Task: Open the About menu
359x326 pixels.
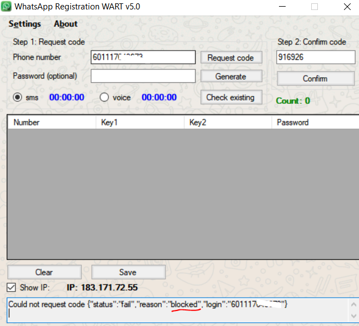Action: (66, 24)
